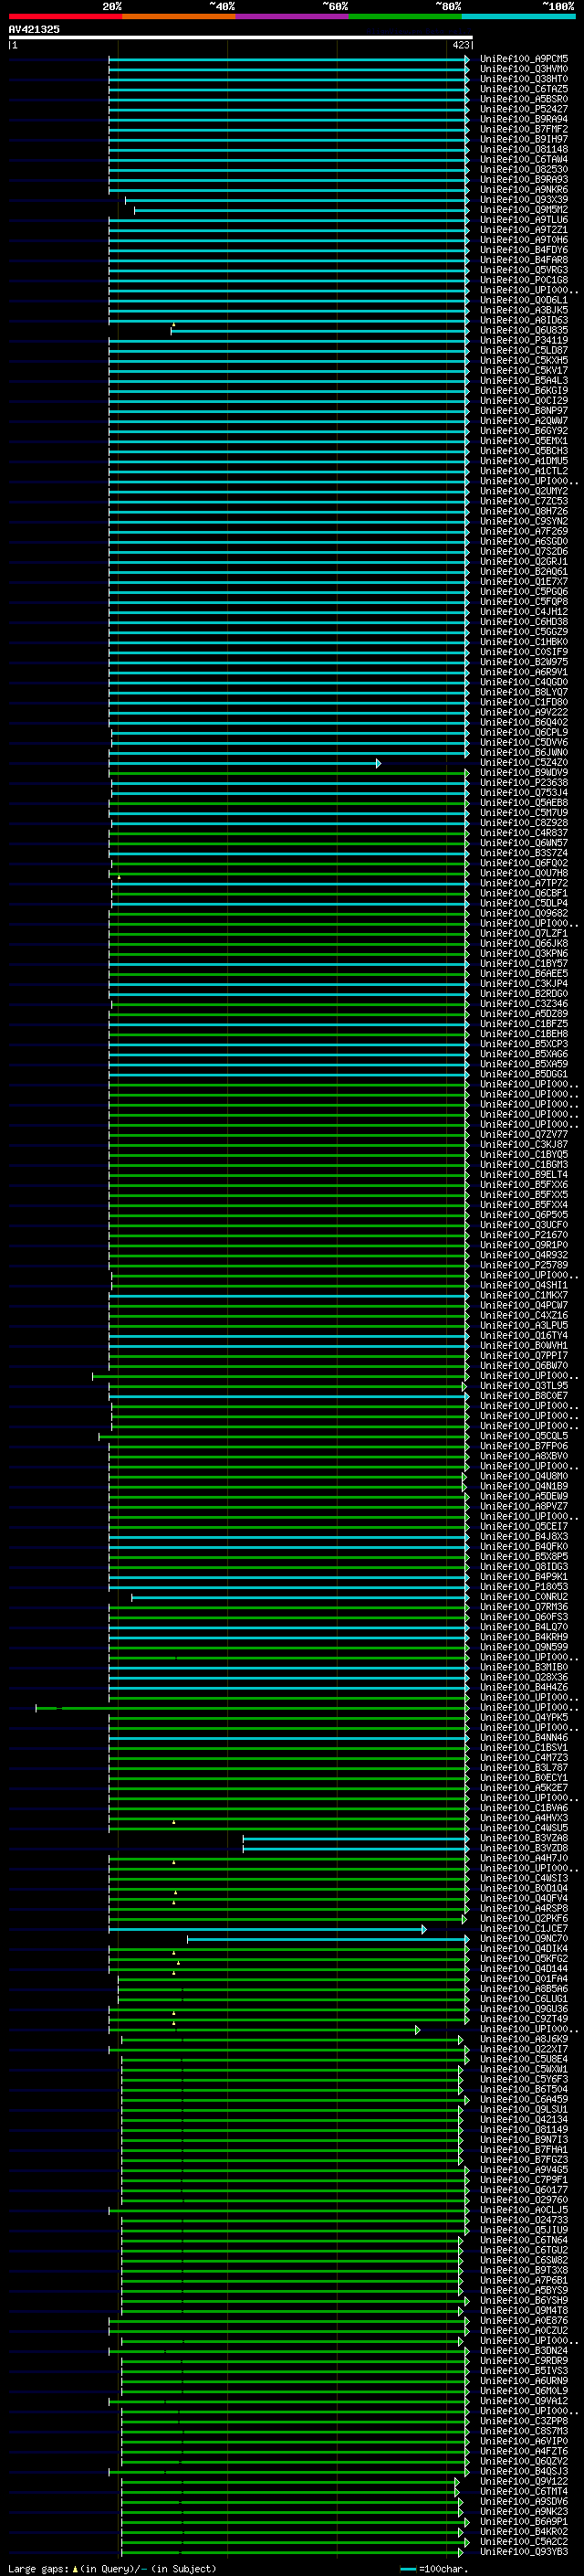Select label UniRef100_Q7ZV77

point(524,1135)
